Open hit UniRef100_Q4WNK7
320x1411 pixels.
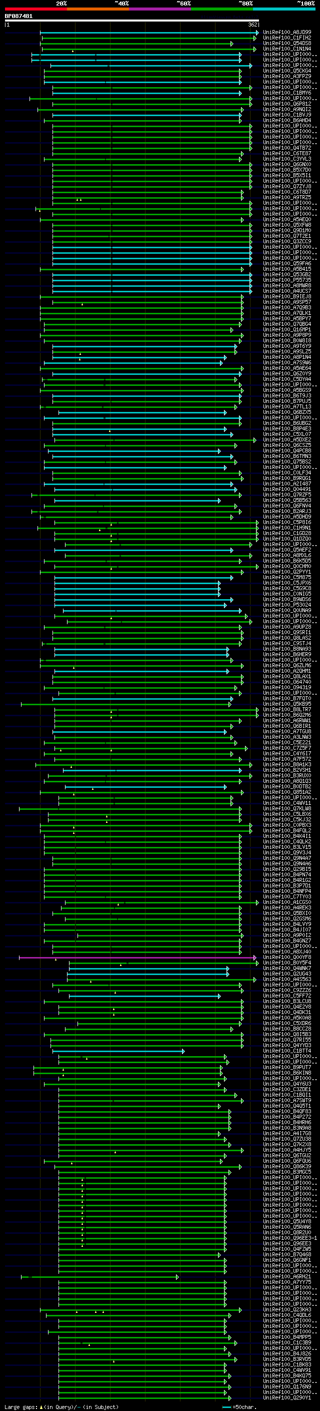pyautogui.click(x=287, y=969)
